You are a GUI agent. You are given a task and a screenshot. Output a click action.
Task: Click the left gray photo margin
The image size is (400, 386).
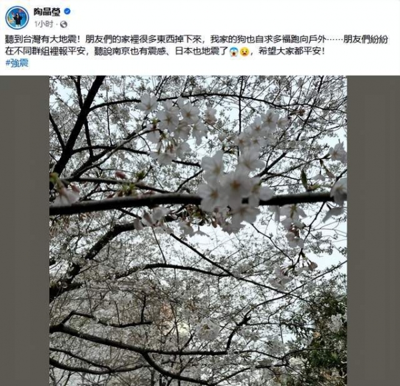(25, 231)
